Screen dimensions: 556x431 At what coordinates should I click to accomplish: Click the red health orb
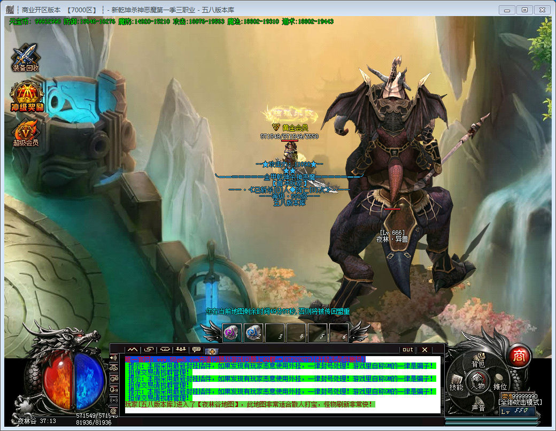click(x=57, y=382)
